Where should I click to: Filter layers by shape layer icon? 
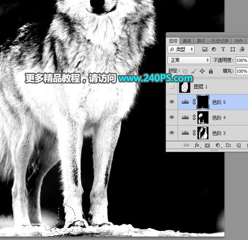tap(233, 50)
